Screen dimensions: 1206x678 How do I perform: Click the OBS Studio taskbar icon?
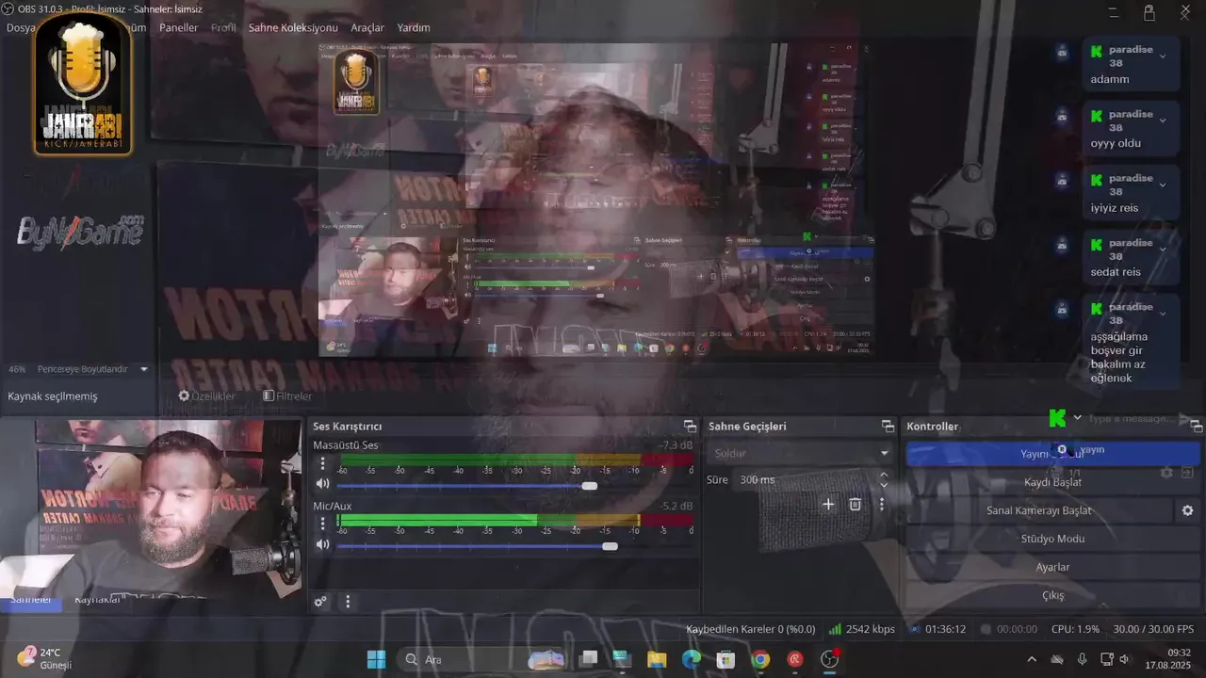coord(830,659)
